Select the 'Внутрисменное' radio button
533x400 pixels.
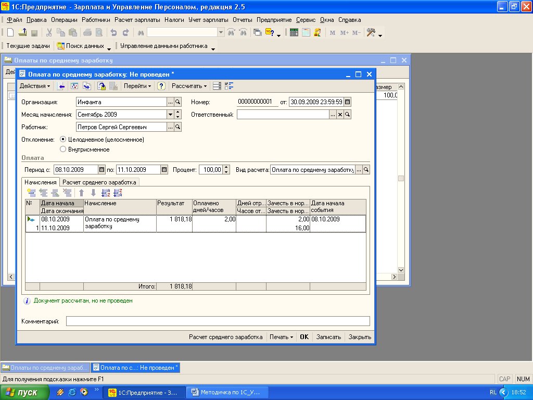(63, 149)
